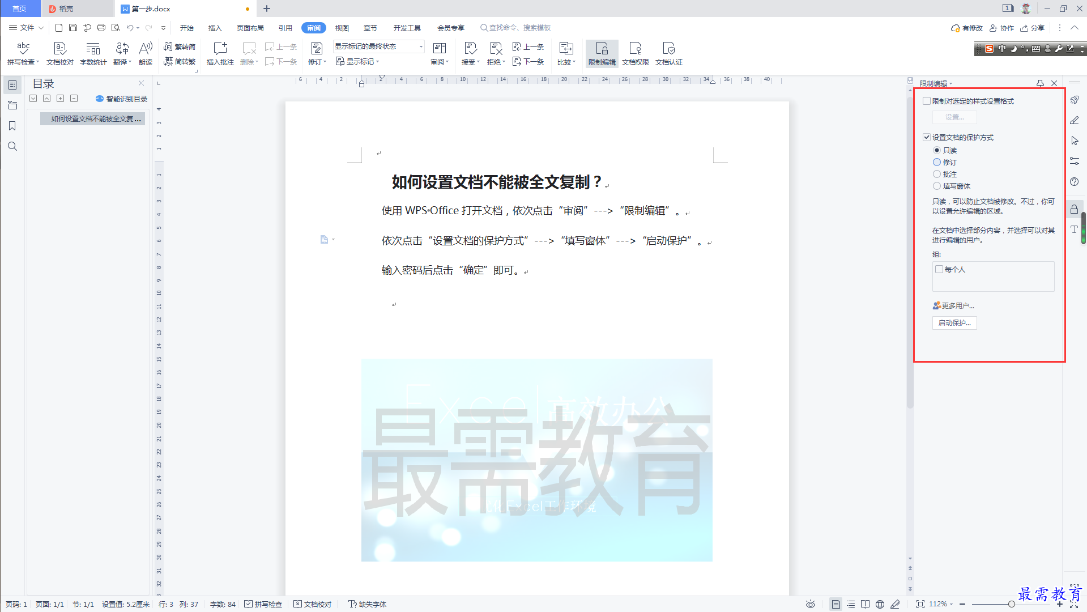Screen dimensions: 1087x612
Task: Click the lock icon in right sidebar
Action: pyautogui.click(x=1074, y=209)
